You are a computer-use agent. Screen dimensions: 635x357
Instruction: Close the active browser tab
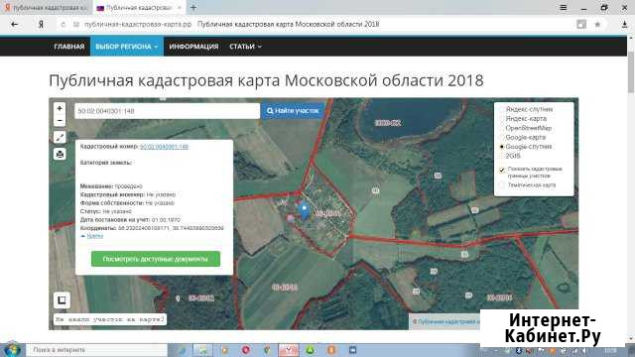180,8
